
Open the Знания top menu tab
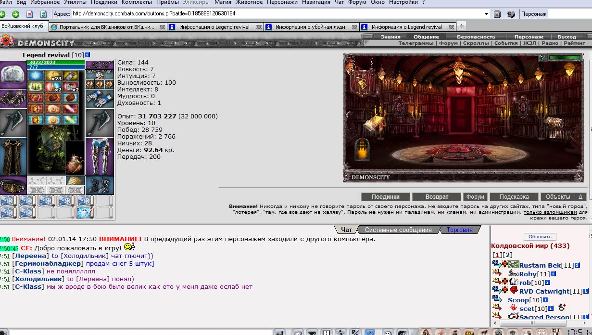point(390,37)
